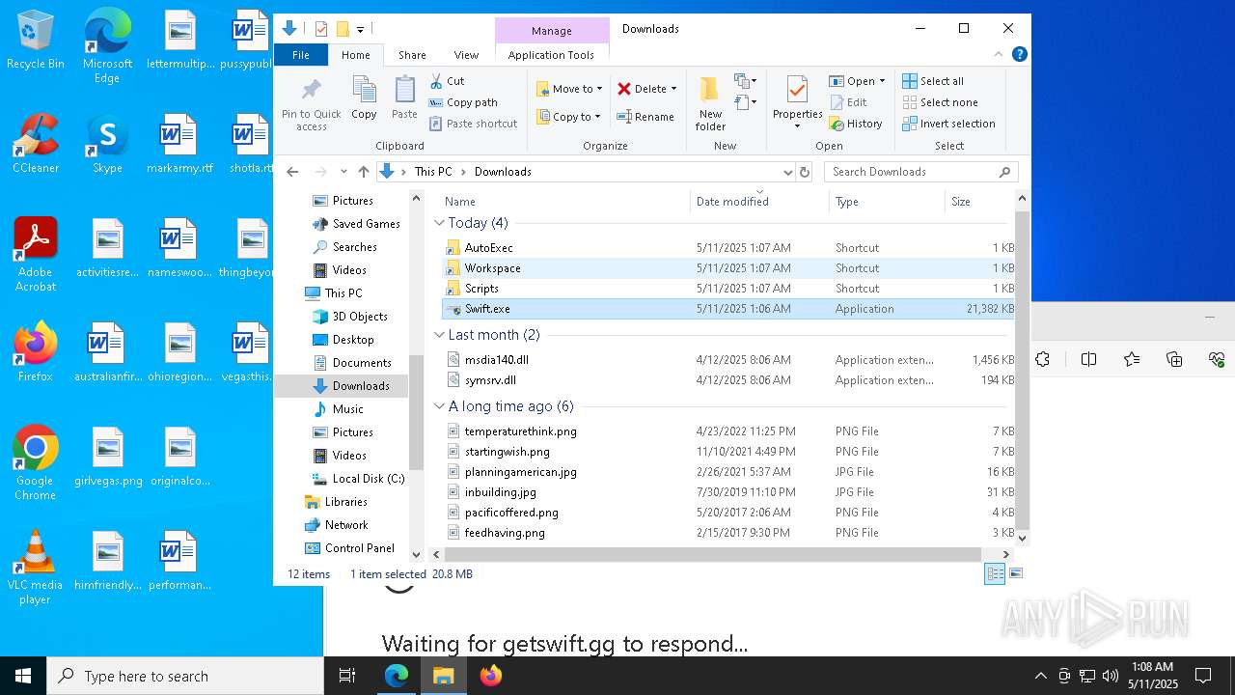Select Swift.exe in file list
Image resolution: width=1235 pixels, height=695 pixels.
pyautogui.click(x=728, y=309)
